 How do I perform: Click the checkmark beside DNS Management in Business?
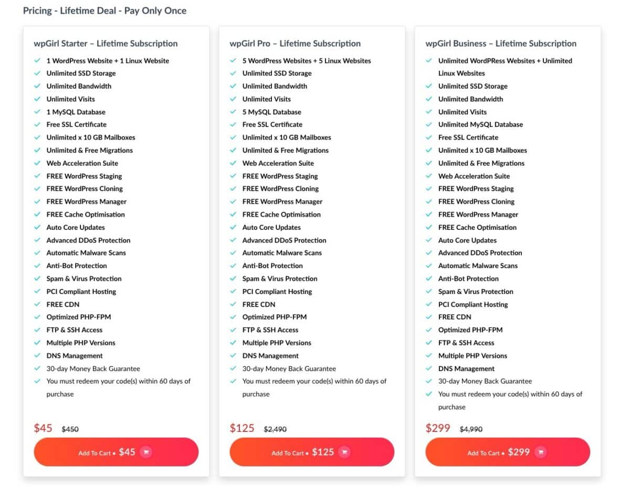click(x=429, y=368)
